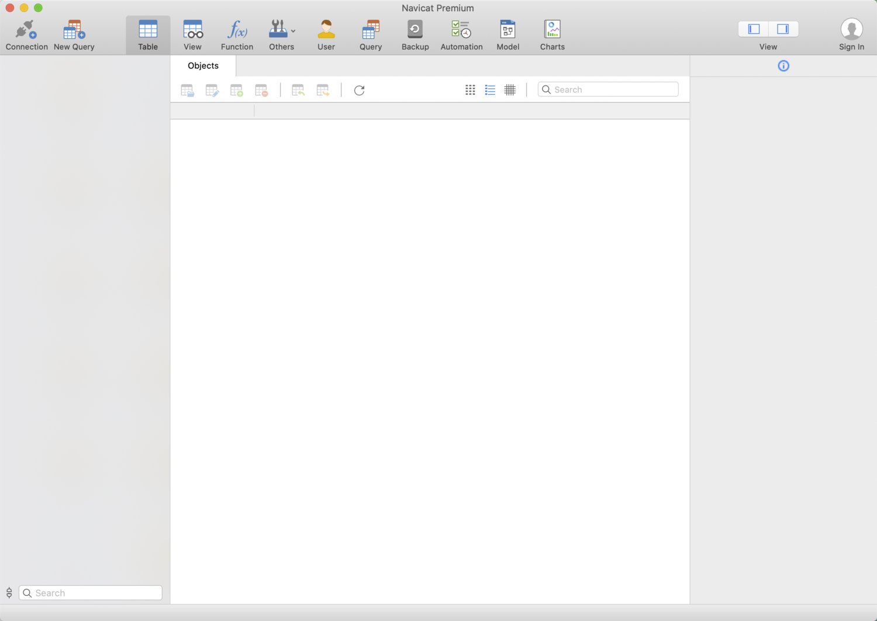Create a New Query from toolbar
Viewport: 877px width, 621px height.
coord(74,35)
